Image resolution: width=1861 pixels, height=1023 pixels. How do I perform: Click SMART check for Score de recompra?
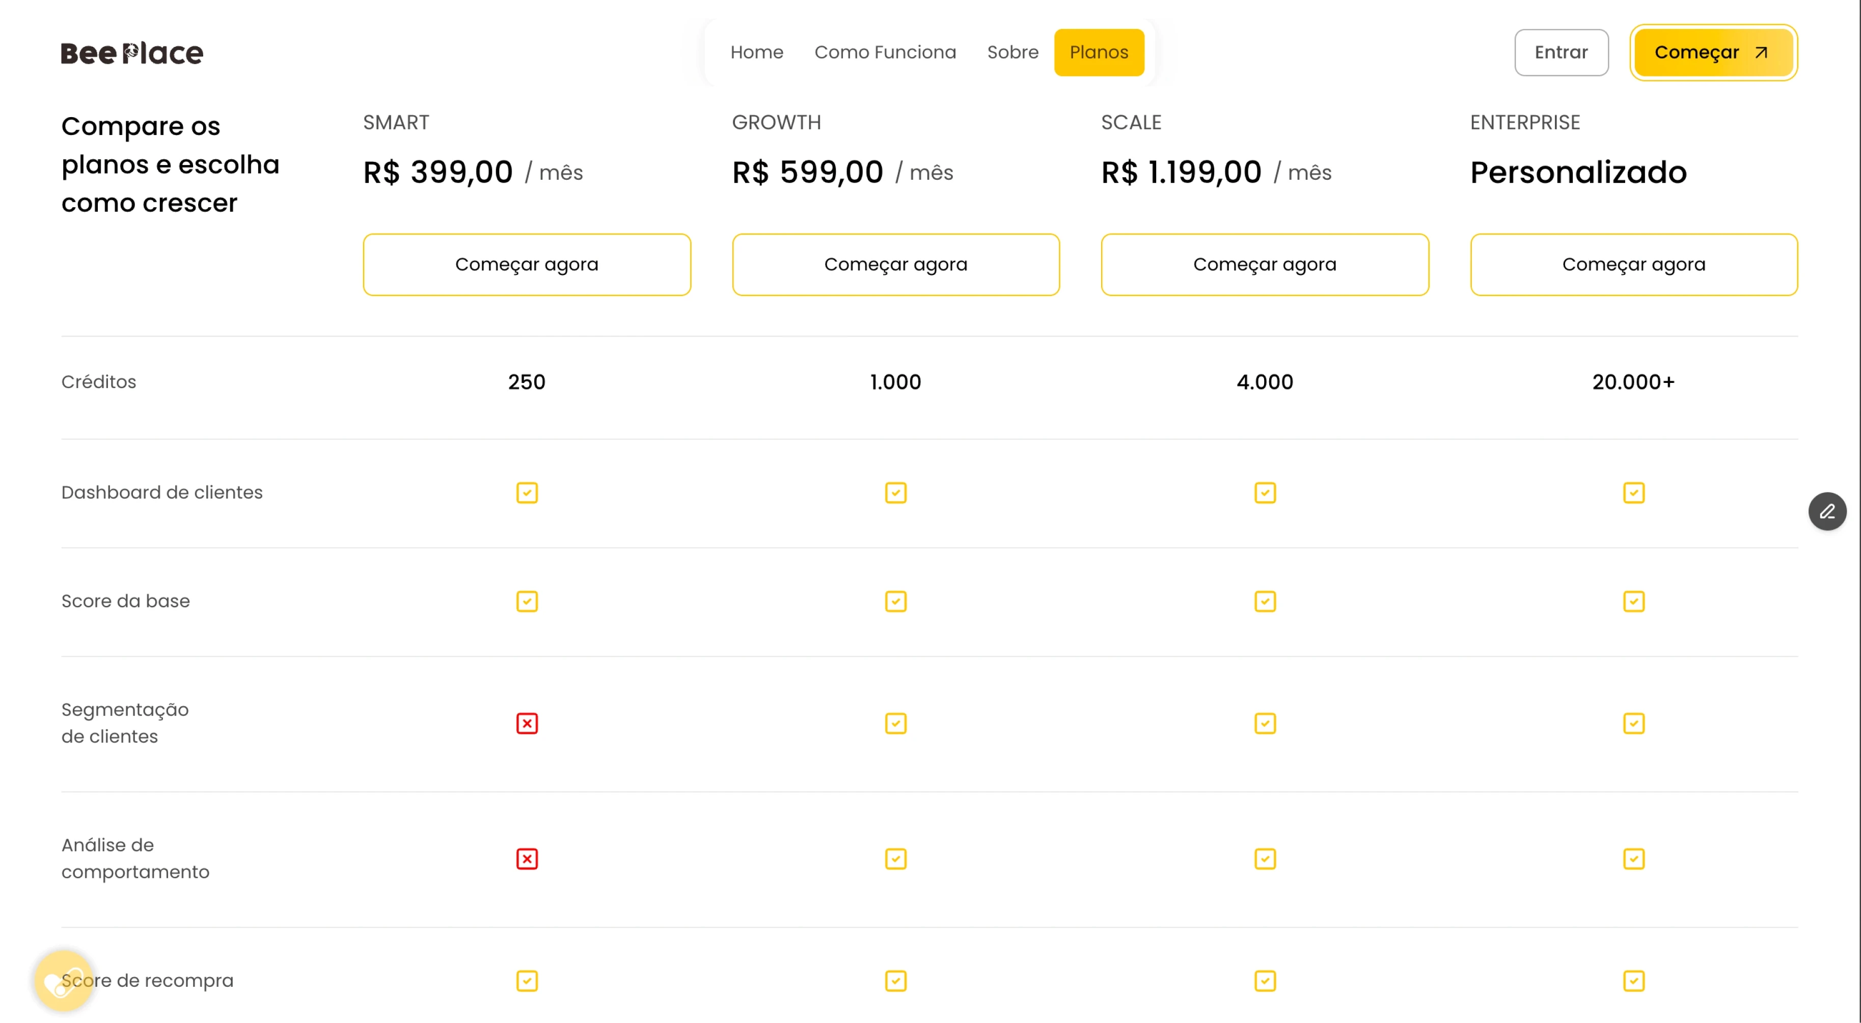pos(527,981)
